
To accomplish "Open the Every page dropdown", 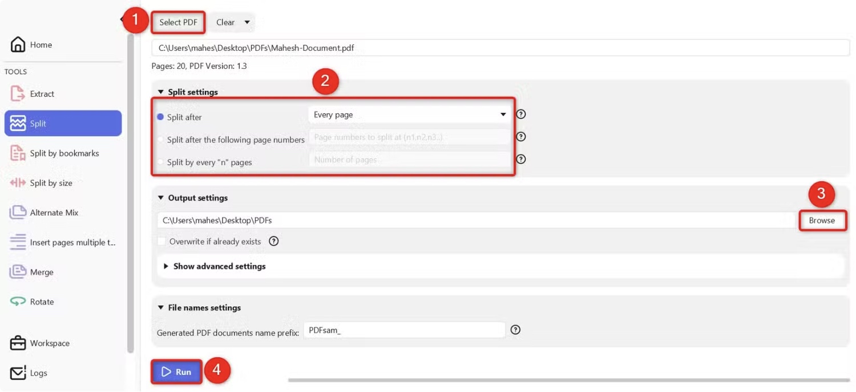I will tap(410, 115).
